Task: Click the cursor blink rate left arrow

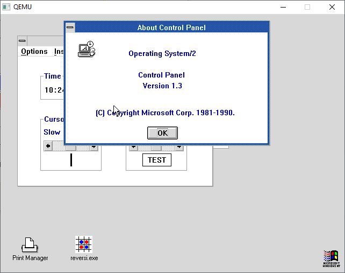Action: coord(48,146)
